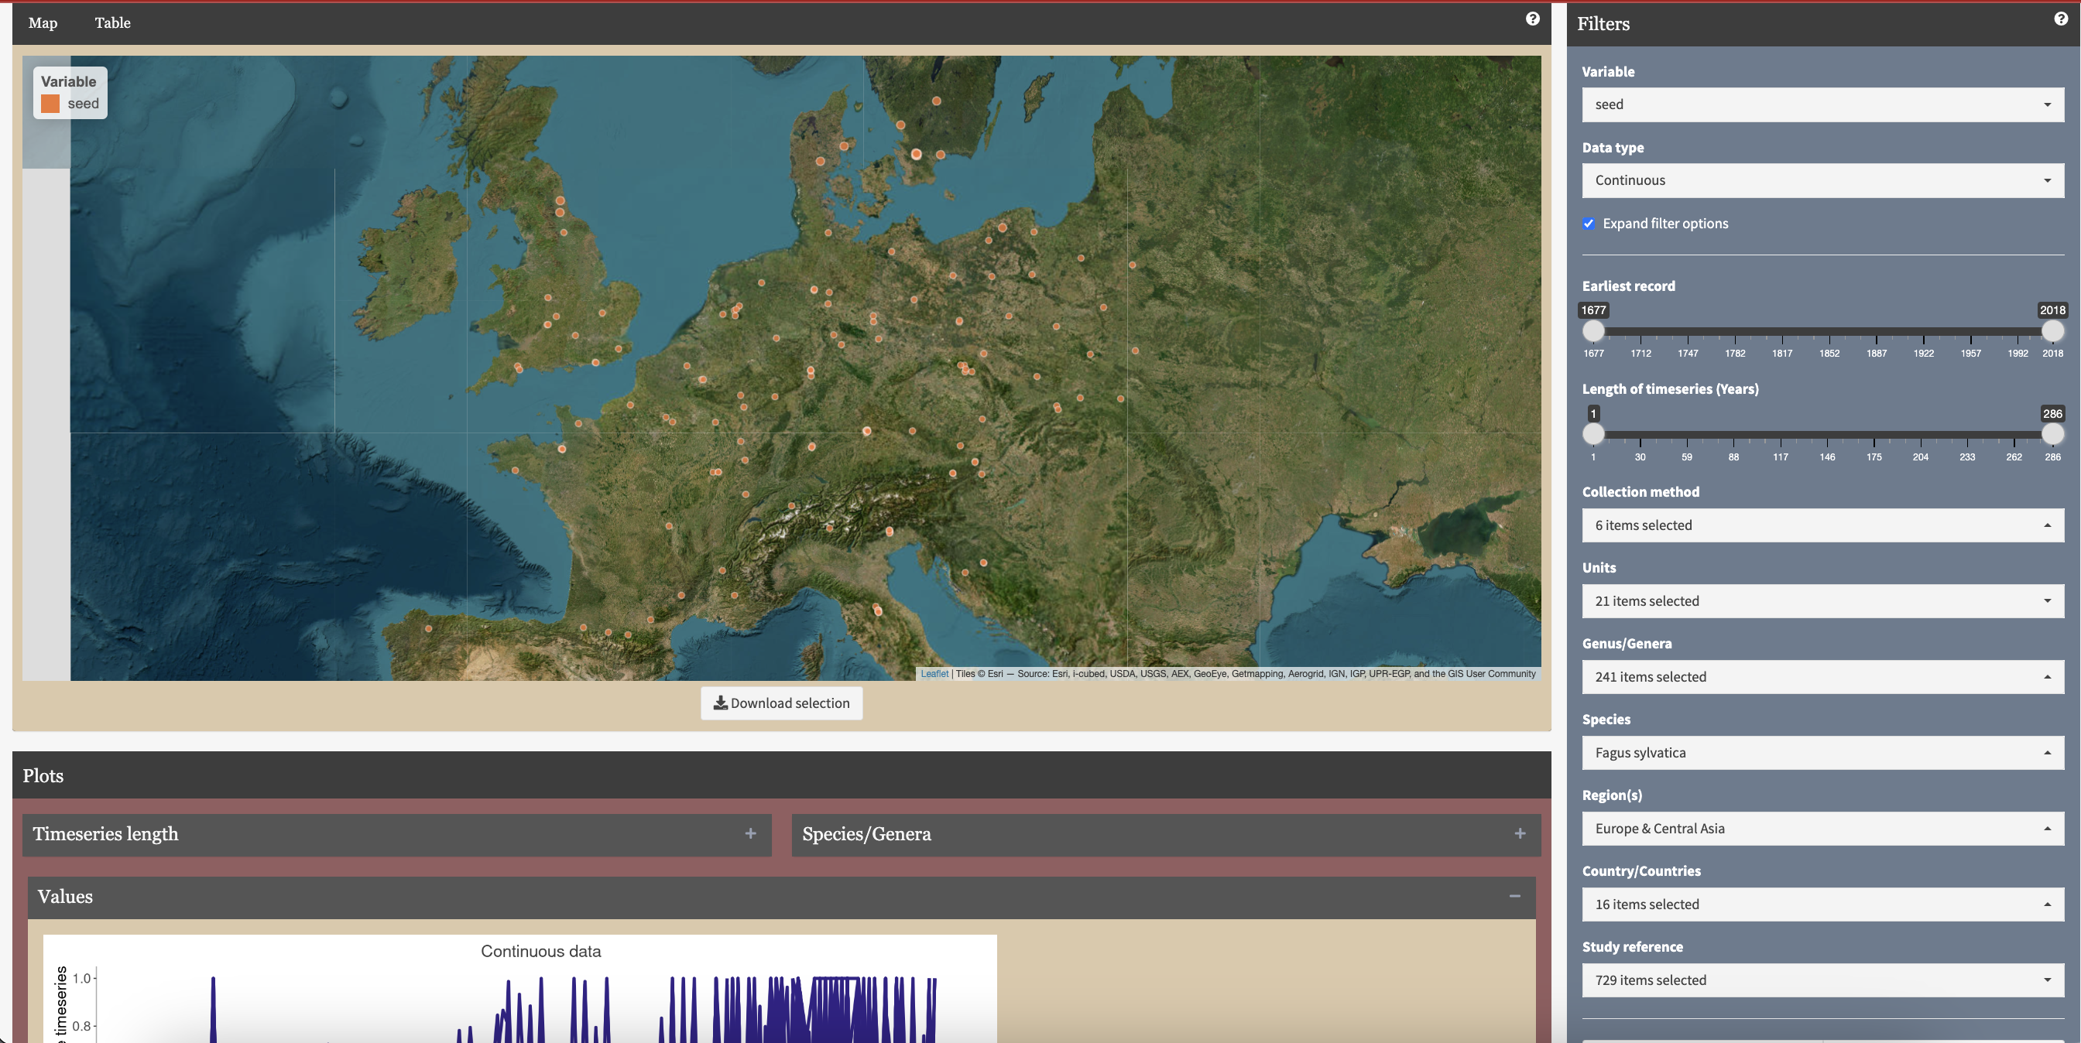Expand Species/Genera plot with plus icon

click(x=1520, y=833)
